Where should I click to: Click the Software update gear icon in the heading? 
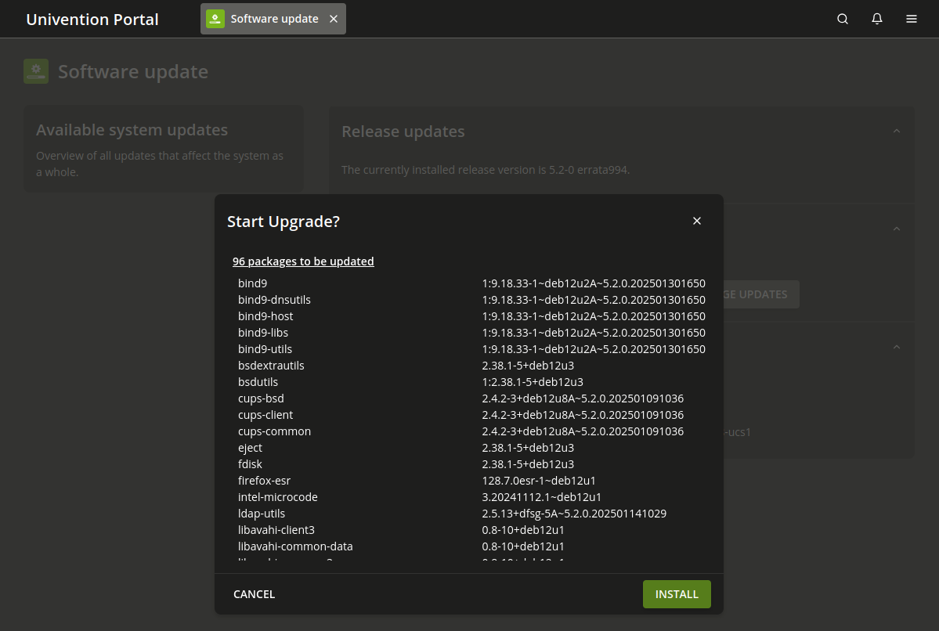point(35,70)
